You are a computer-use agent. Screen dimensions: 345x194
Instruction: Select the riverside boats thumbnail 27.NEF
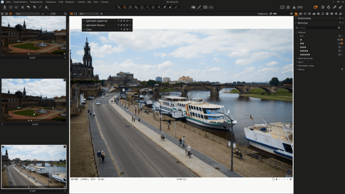coord(33,167)
